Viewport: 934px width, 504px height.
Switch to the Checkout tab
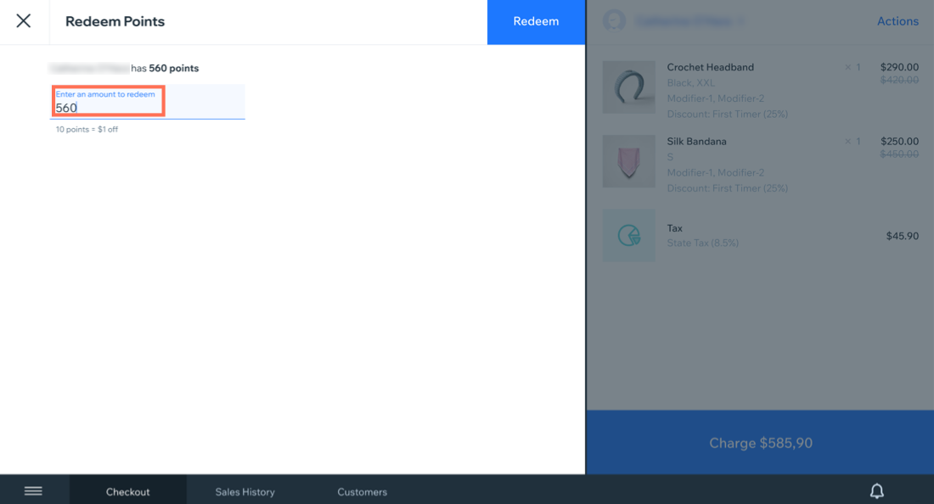[127, 491]
